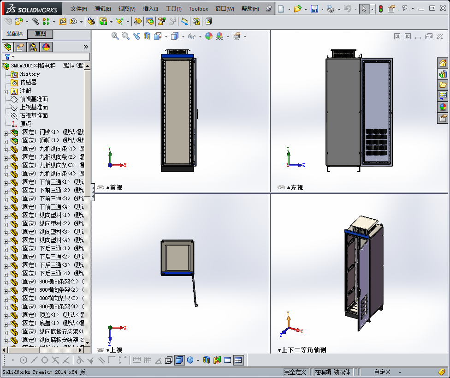450x378 pixels.
Task: Toggle Four View layout button
Action: pos(238,360)
